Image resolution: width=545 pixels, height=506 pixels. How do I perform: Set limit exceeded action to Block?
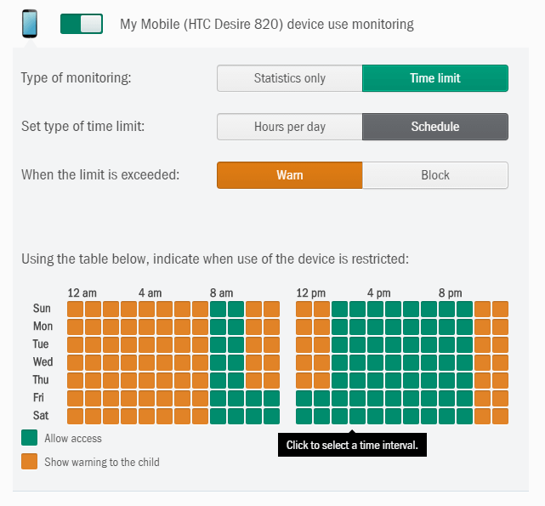coord(434,175)
